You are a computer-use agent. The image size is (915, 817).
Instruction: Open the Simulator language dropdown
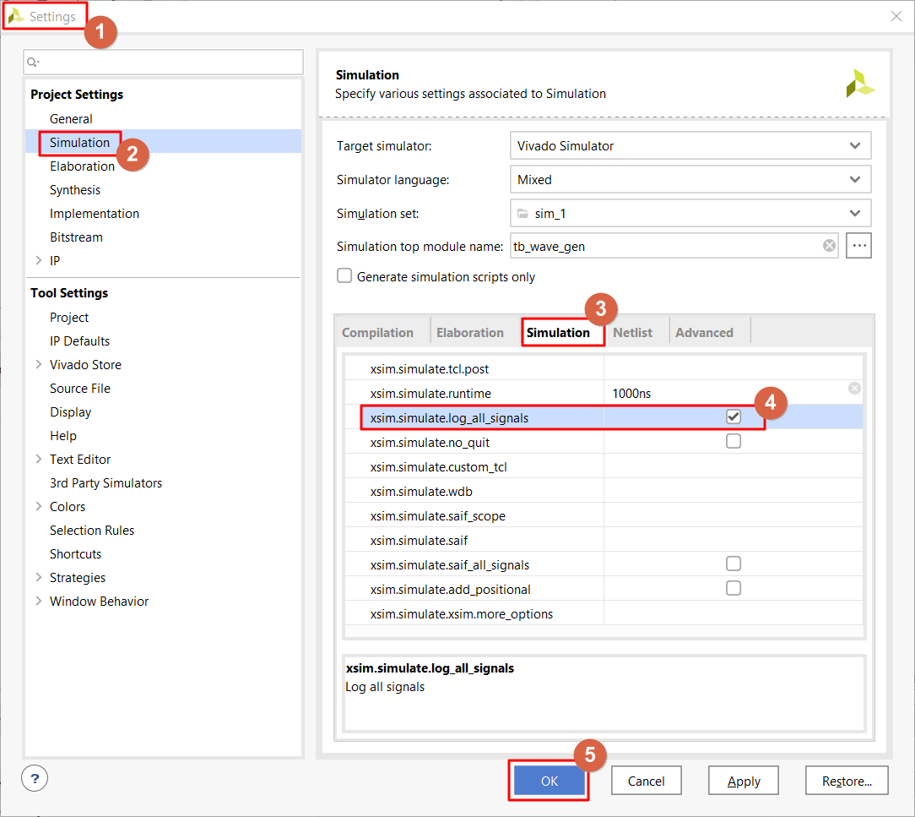click(x=690, y=180)
